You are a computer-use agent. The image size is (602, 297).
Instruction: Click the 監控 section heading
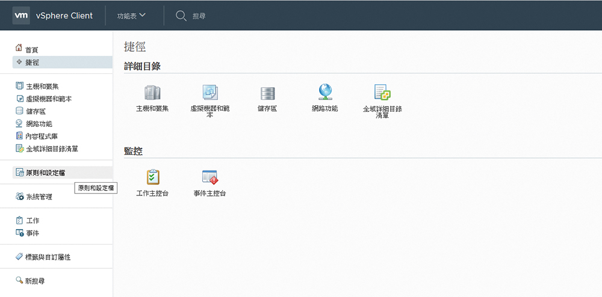click(x=133, y=152)
